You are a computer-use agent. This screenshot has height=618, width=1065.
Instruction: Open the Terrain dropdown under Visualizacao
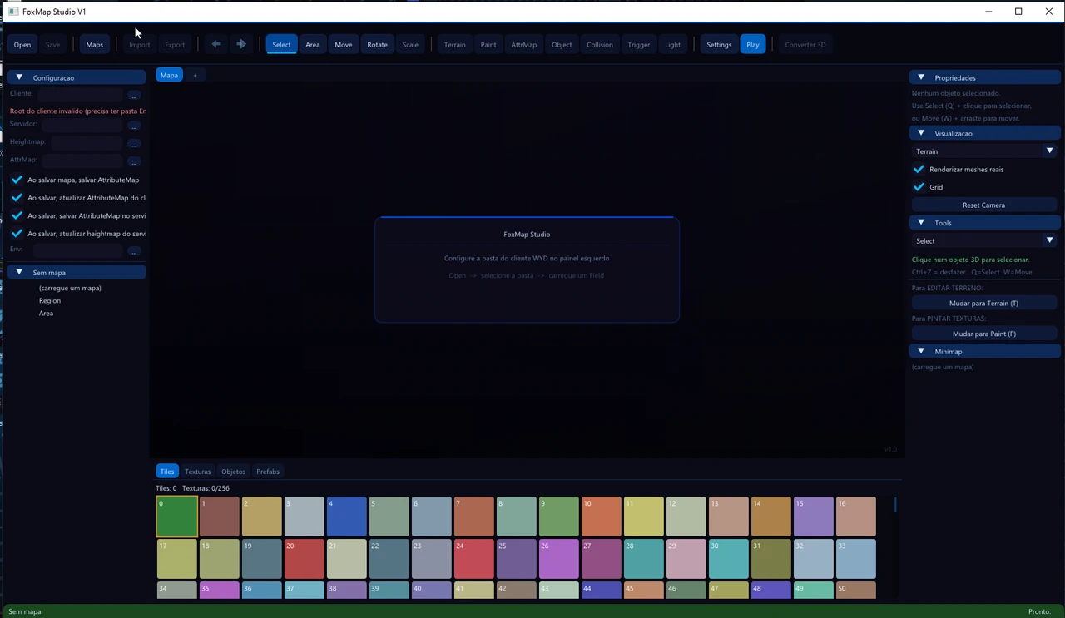(x=984, y=151)
